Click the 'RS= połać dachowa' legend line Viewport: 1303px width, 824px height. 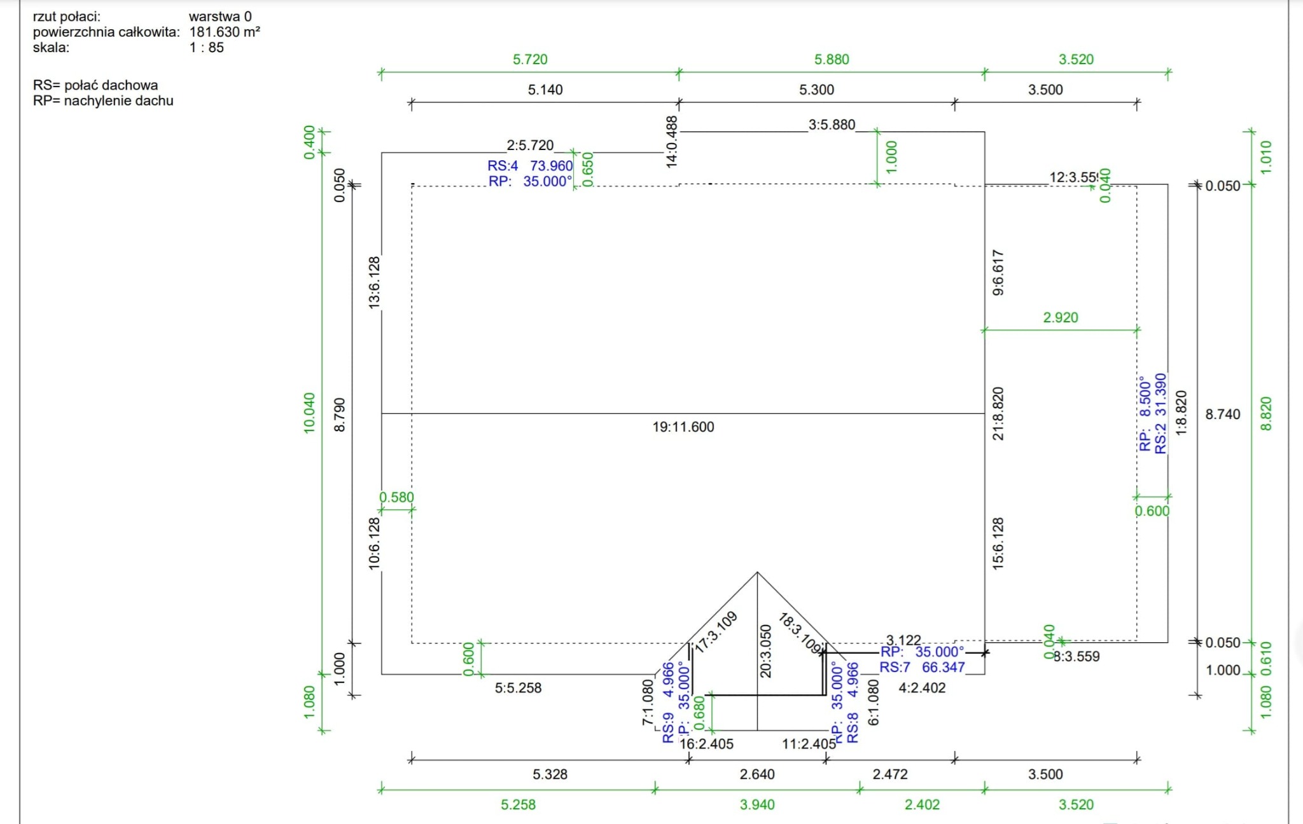pos(95,85)
